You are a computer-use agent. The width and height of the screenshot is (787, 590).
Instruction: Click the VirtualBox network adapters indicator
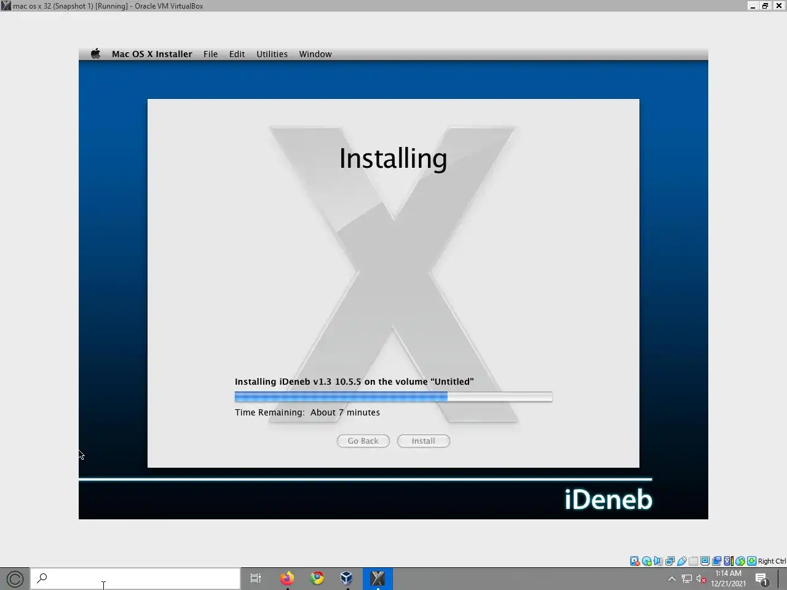(x=670, y=561)
